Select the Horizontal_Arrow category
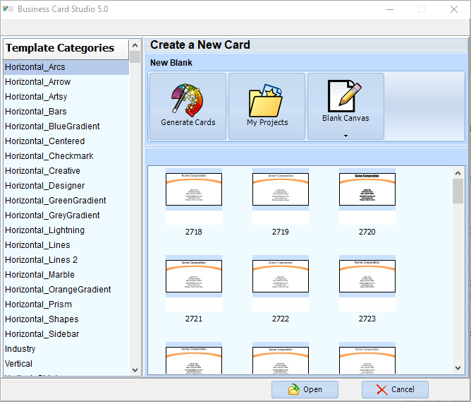Viewport: 471px width, 402px height. coord(66,82)
